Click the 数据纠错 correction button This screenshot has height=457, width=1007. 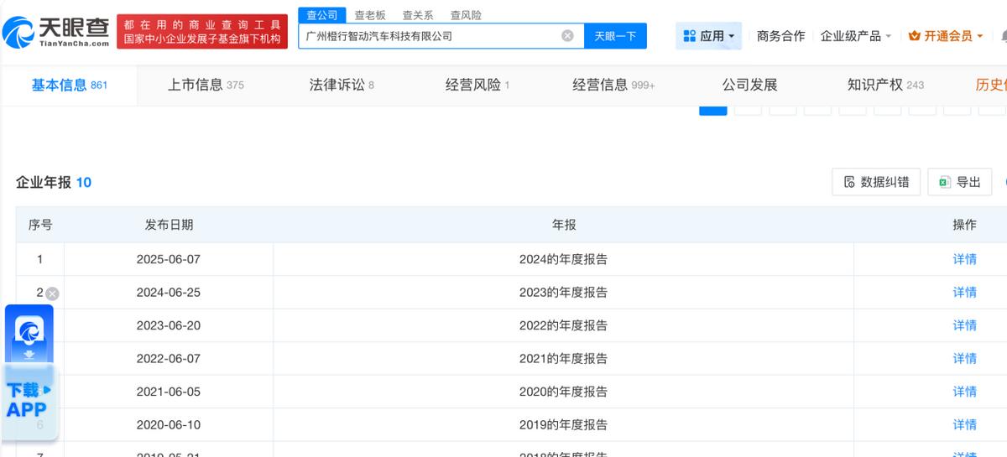click(x=876, y=182)
